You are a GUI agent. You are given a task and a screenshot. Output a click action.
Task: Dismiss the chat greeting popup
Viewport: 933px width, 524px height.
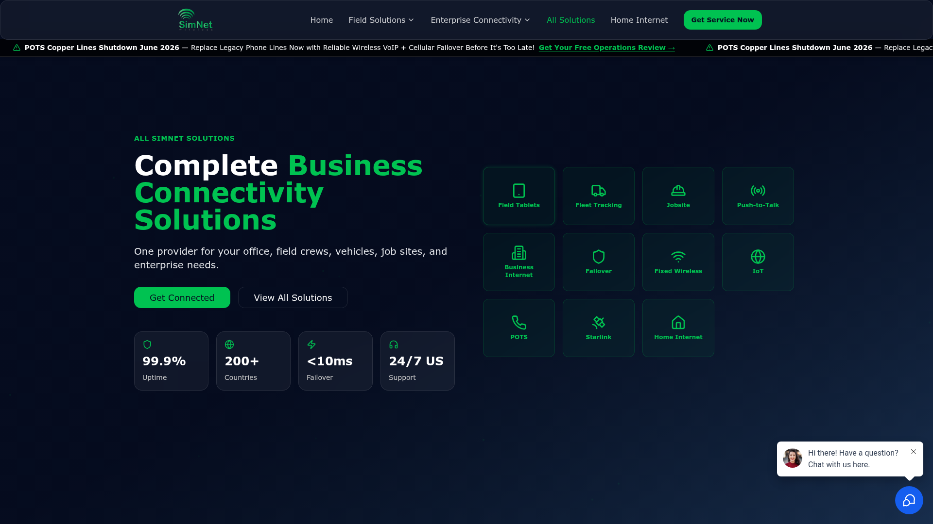[914, 452]
